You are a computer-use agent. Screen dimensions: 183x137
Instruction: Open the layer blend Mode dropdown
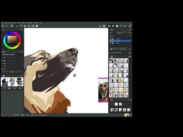(124, 33)
